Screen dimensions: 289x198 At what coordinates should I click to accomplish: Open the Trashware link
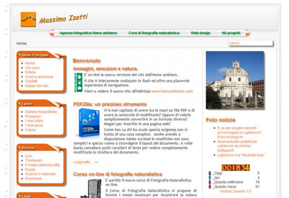[x=33, y=160]
